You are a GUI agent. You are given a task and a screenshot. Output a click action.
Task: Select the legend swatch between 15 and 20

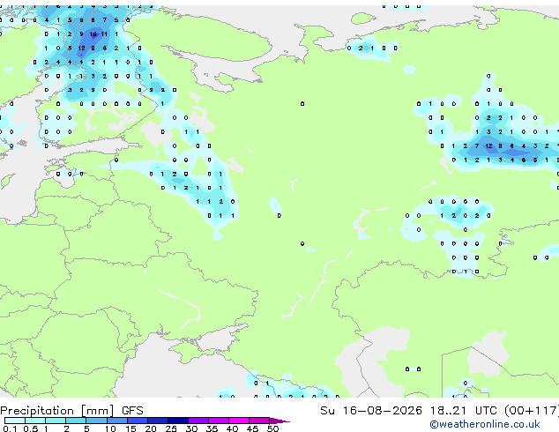tap(137, 421)
